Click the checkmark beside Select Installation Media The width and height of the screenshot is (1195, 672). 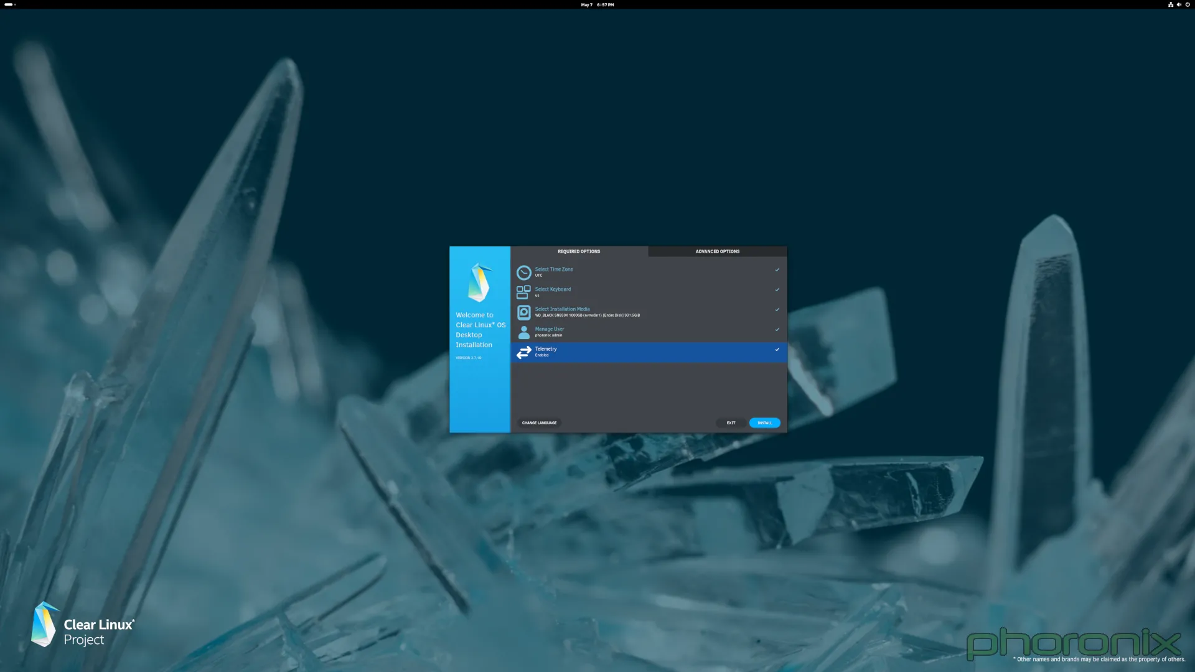(x=777, y=309)
